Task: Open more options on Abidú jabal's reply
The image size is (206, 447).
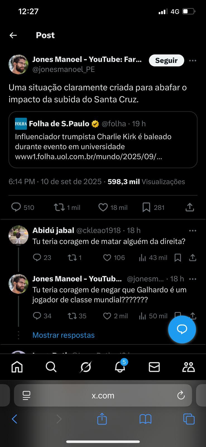Action: [x=193, y=231]
